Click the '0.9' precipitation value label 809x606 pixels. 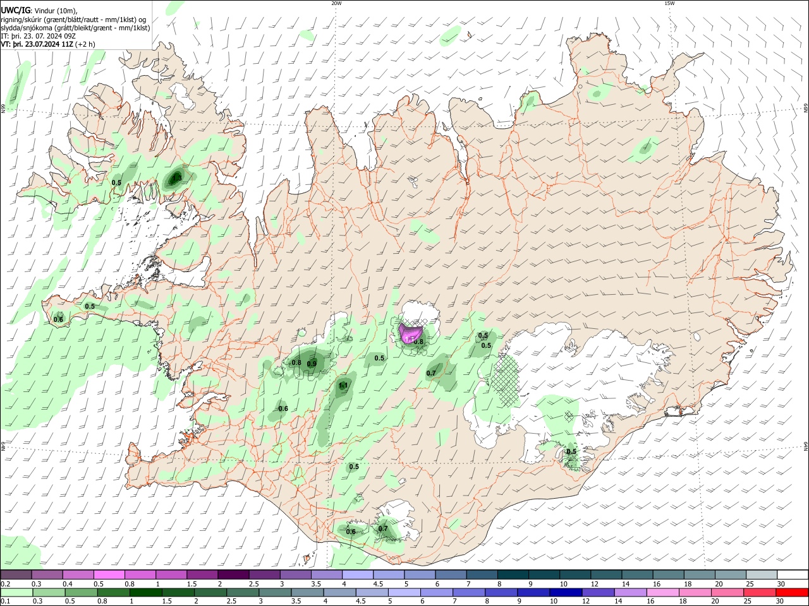312,364
